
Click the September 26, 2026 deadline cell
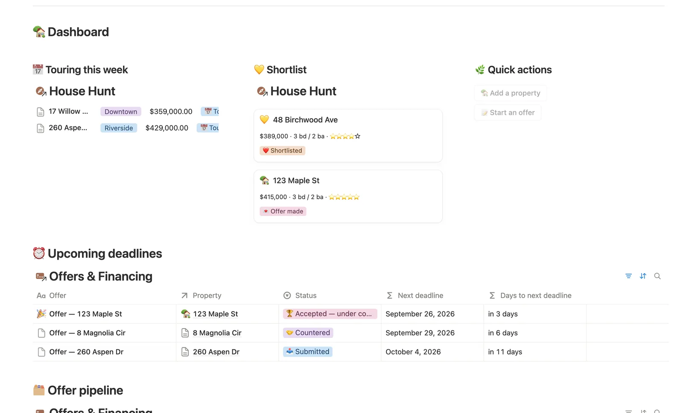click(x=432, y=314)
